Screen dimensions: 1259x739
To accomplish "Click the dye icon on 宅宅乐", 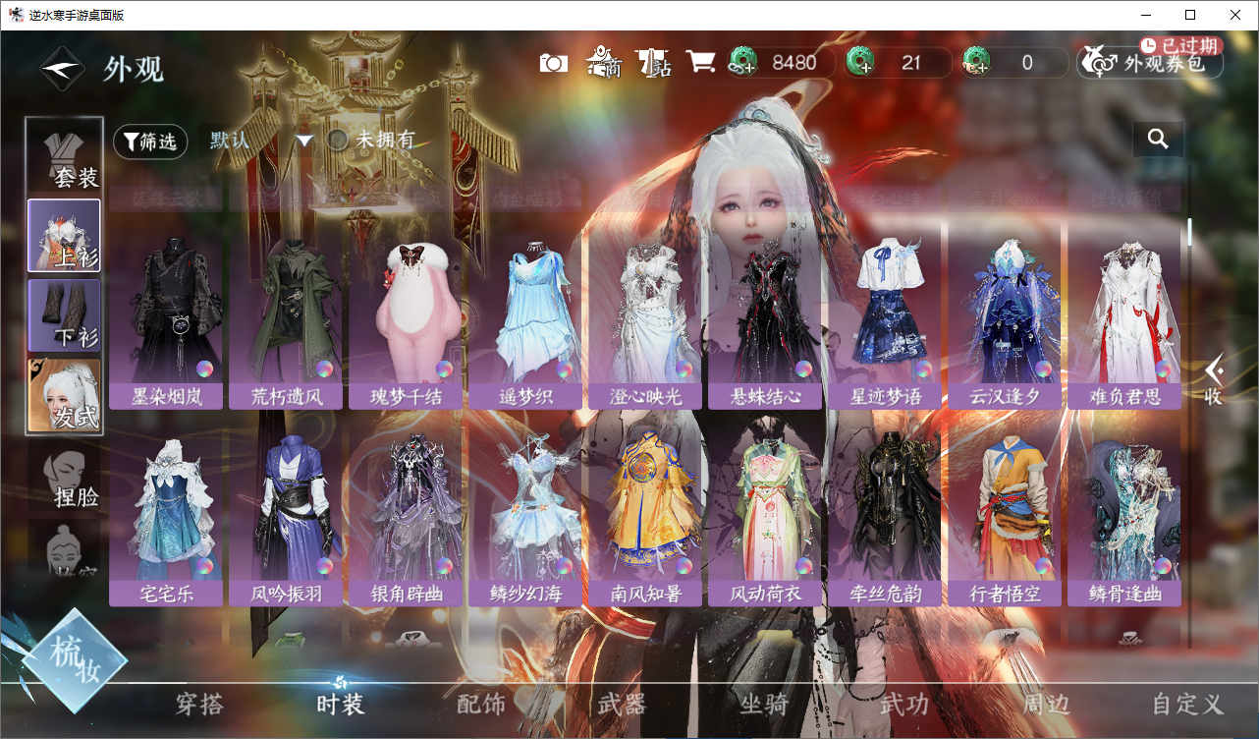I will click(x=204, y=566).
